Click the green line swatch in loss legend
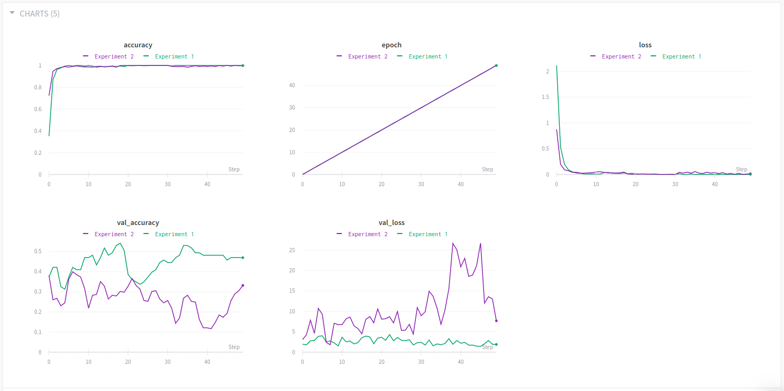Image resolution: width=784 pixels, height=391 pixels. [x=654, y=56]
